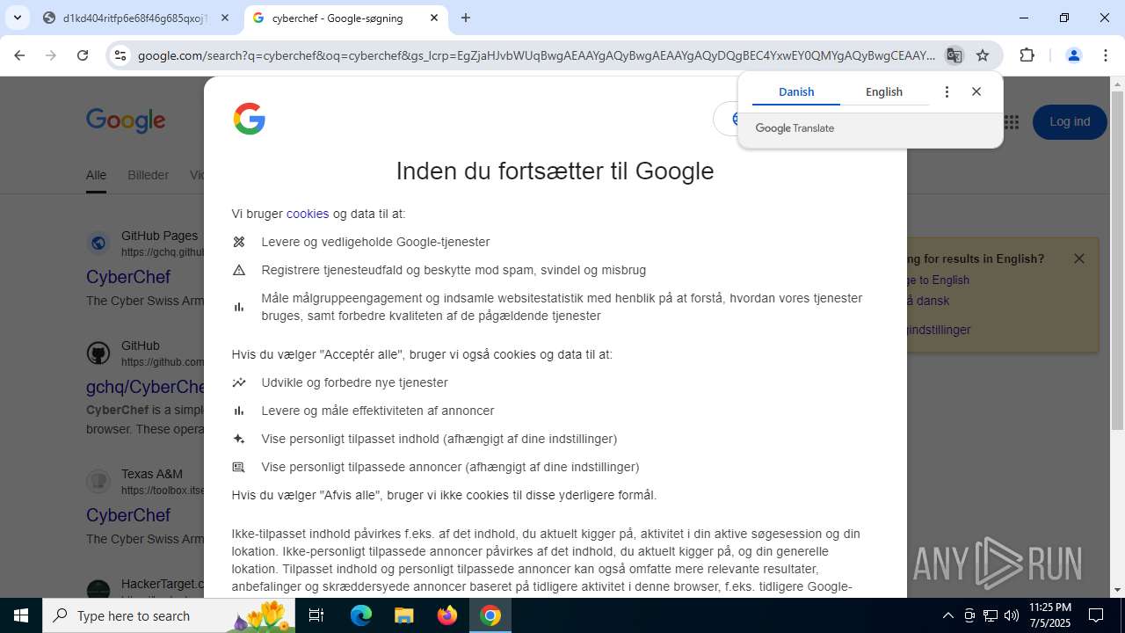Bookmark this page with the star icon

pos(983,55)
